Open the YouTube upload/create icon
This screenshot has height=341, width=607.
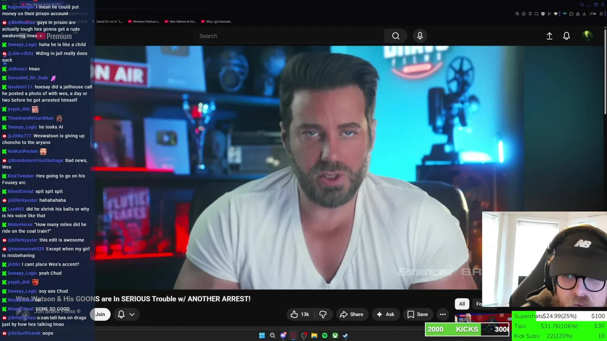click(x=549, y=36)
